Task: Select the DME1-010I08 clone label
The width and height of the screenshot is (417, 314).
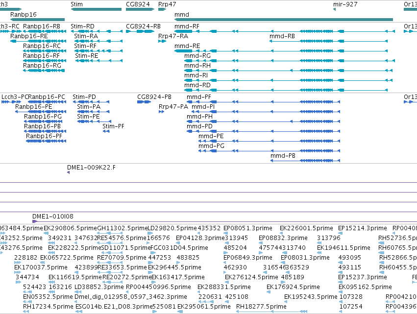Action: pyautogui.click(x=52, y=217)
